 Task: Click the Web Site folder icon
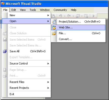[54, 27]
